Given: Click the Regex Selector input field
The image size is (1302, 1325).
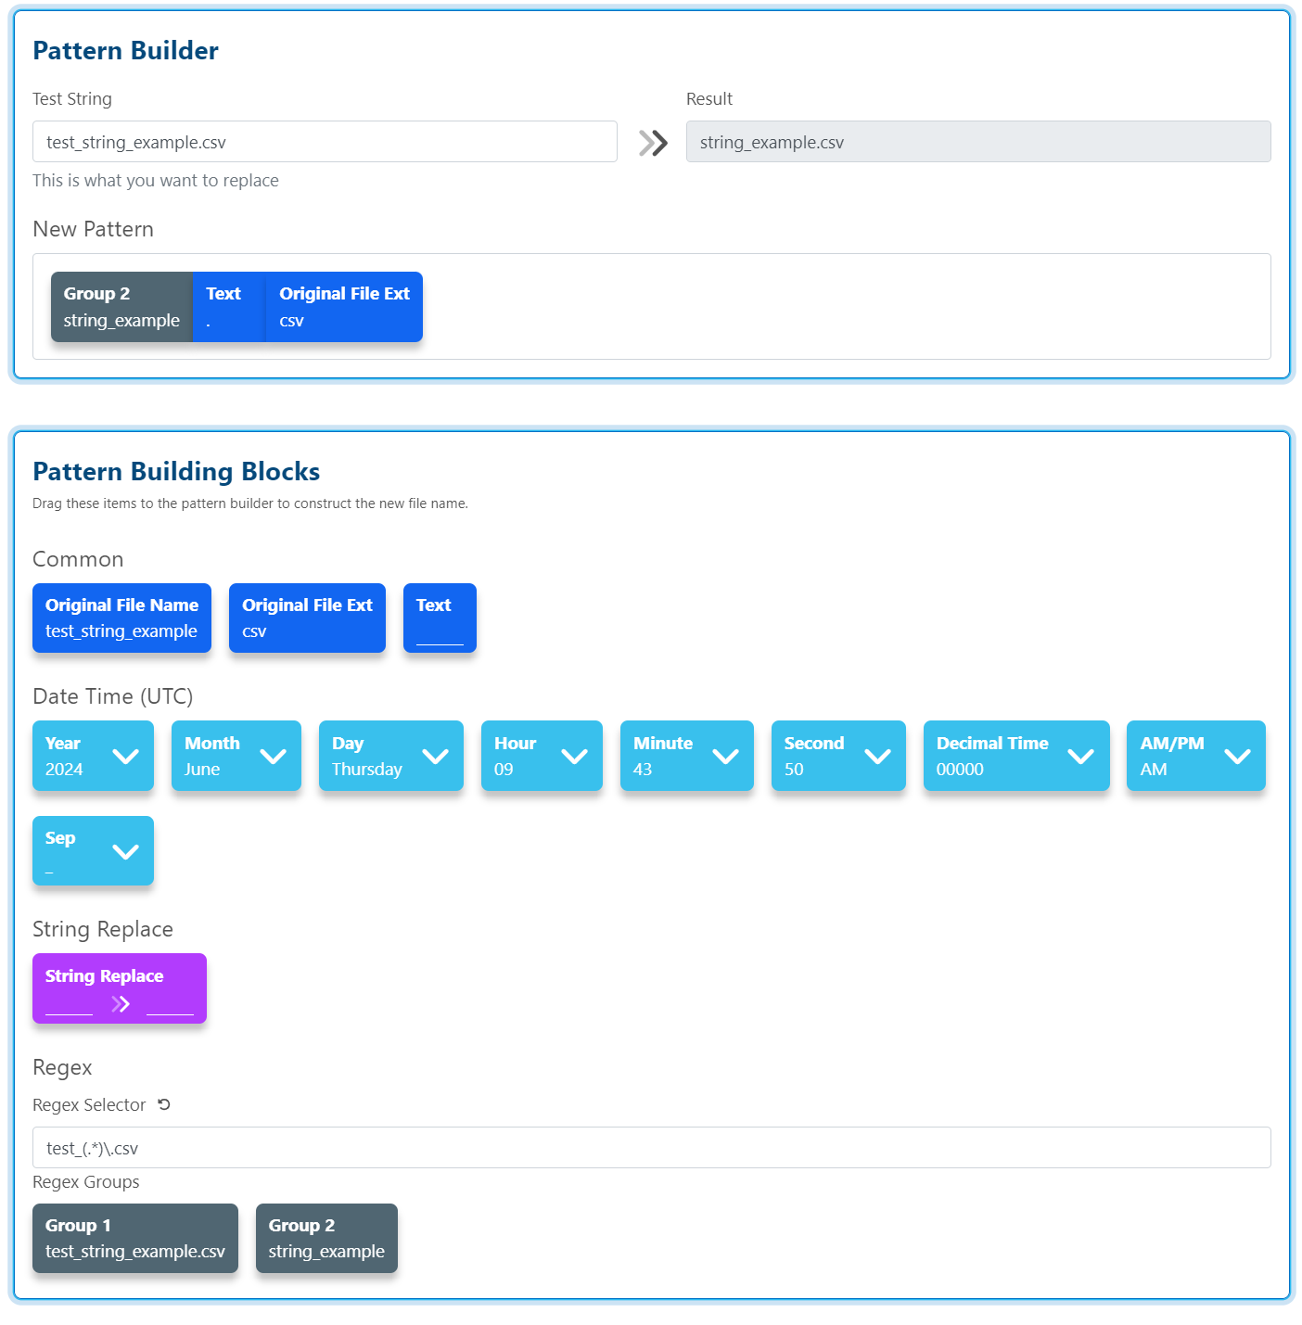Looking at the screenshot, I should [x=651, y=1148].
